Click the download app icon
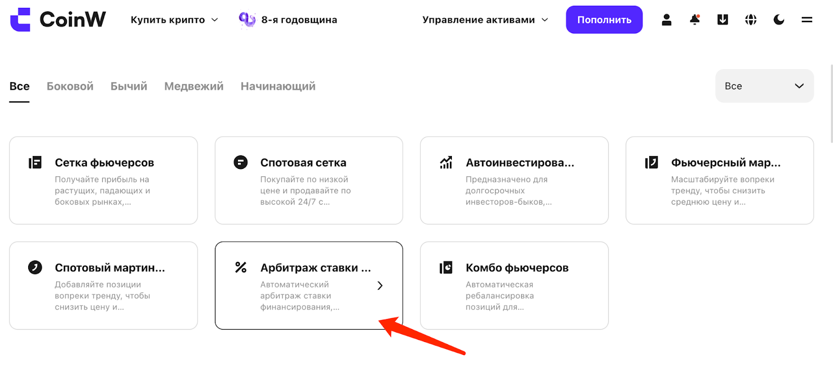Viewport: 833px width, 368px height. [723, 20]
